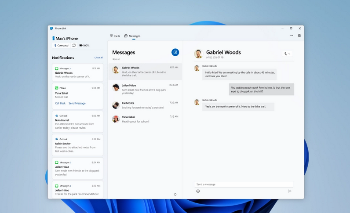Click the Gabriel Woods name in chat header
Screen dimensions: 350x213
[x=223, y=52]
